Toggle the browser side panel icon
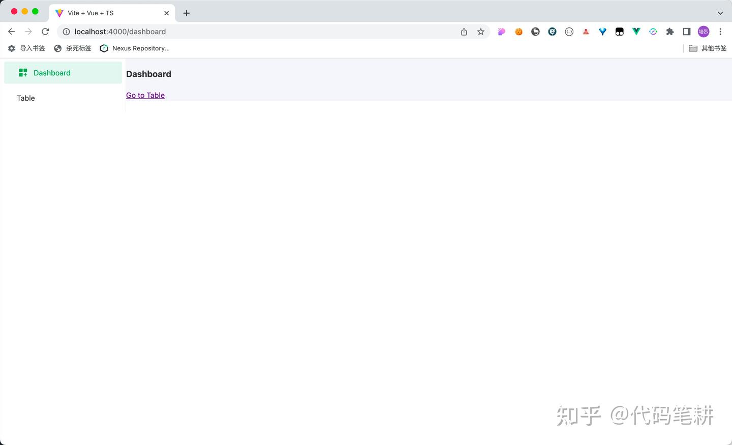Viewport: 732px width, 445px height. tap(686, 32)
